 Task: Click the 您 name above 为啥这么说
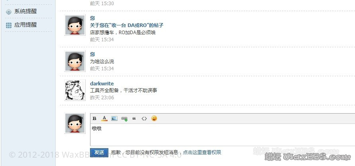[92, 54]
